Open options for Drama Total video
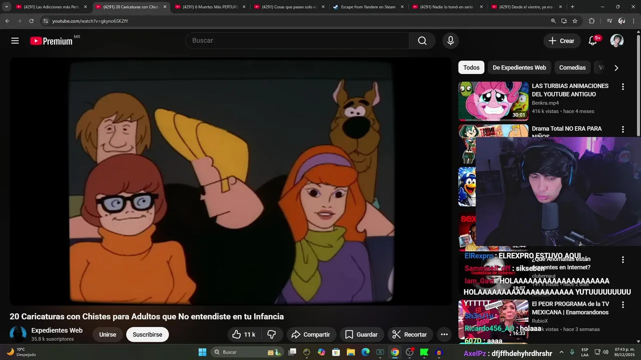This screenshot has height=360, width=641. click(623, 129)
